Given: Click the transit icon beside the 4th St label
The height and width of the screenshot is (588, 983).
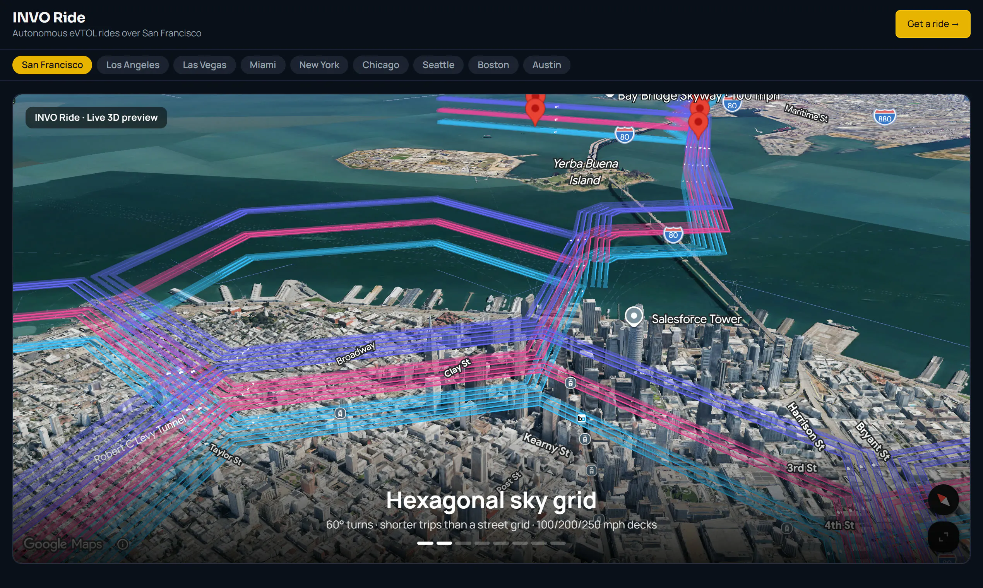Looking at the screenshot, I should 787,528.
